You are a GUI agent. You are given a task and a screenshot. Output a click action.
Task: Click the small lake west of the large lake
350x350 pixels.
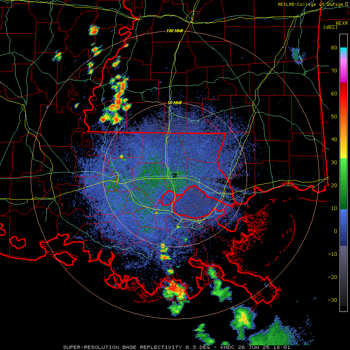click(x=168, y=198)
